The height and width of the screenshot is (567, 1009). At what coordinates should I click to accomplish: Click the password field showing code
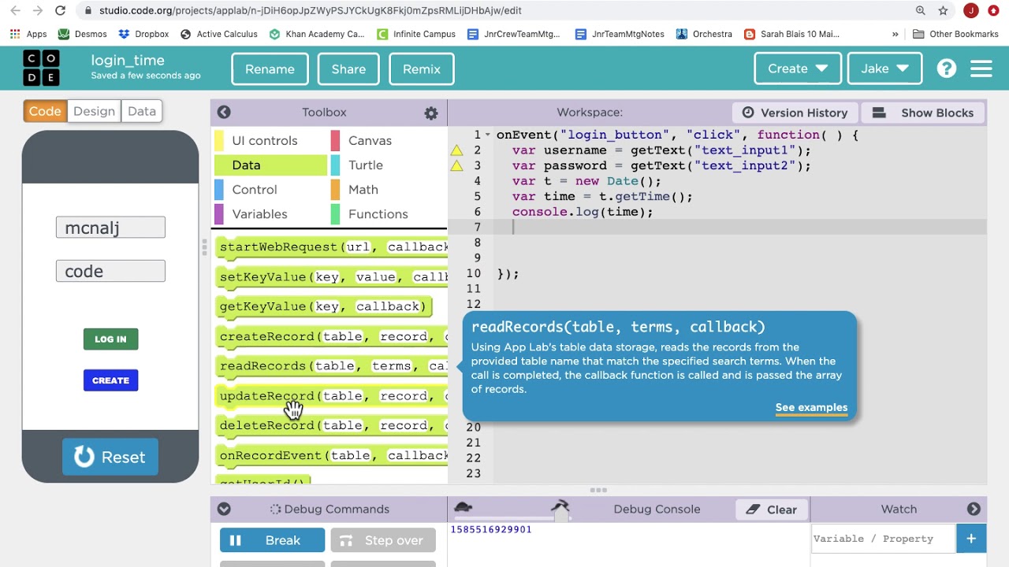(x=110, y=271)
